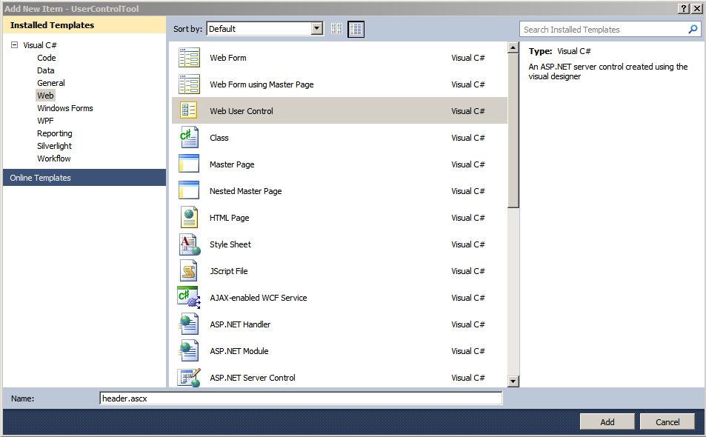
Task: Click Visual C# label in Class row
Action: 467,138
